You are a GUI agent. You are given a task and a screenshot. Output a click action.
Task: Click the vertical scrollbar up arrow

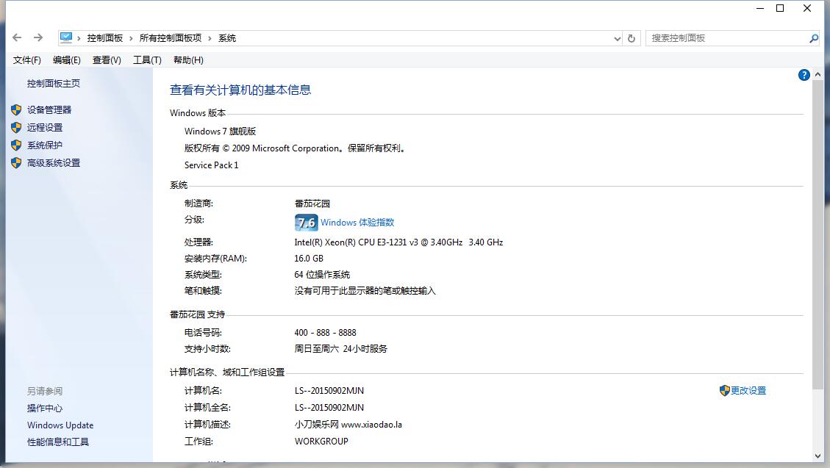pos(818,74)
